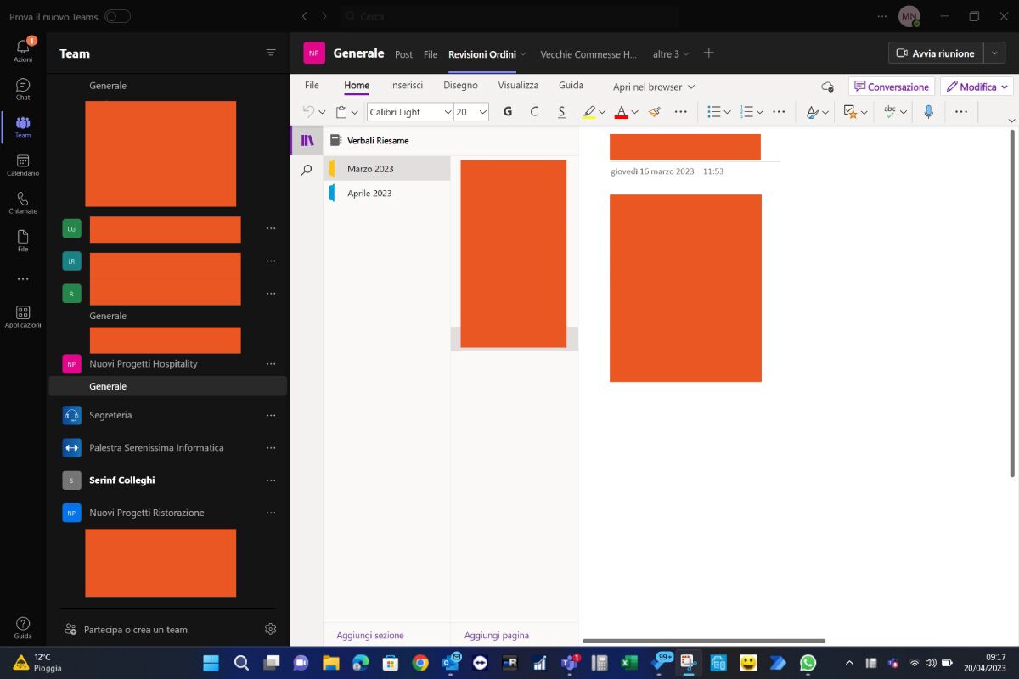
Task: Select the italic C formatting icon
Action: point(534,111)
